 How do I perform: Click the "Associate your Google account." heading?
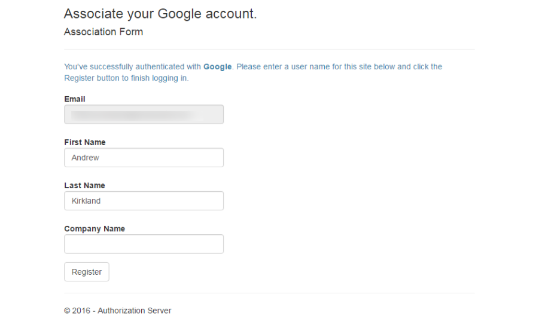click(x=160, y=14)
